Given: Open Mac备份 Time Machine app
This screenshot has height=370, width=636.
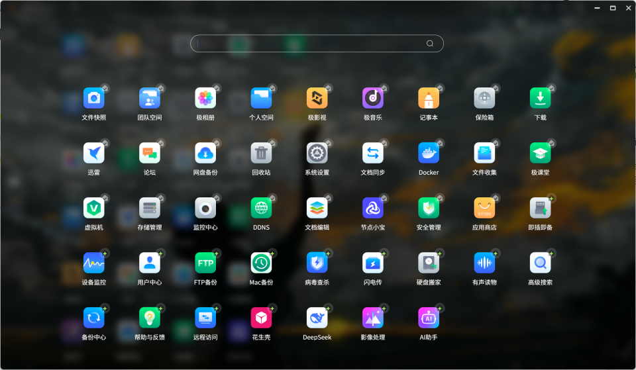Looking at the screenshot, I should pos(261,263).
